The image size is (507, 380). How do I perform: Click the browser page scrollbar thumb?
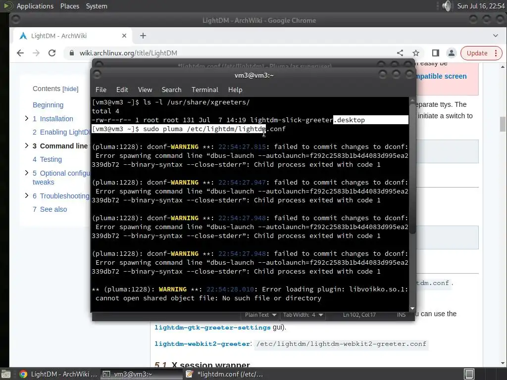503,124
